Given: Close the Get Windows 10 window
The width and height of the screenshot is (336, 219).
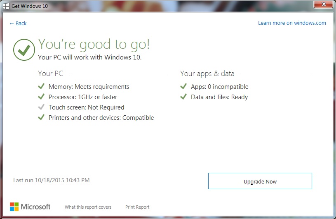Looking at the screenshot, I should tap(324, 4).
